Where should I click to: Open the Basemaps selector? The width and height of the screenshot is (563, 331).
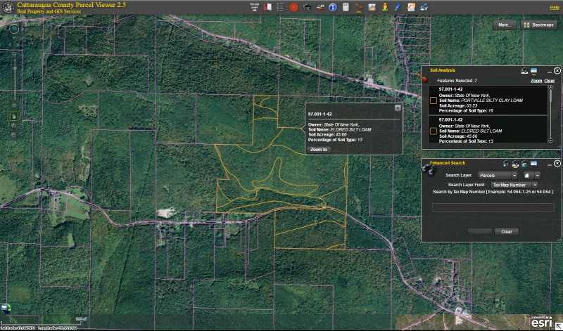click(540, 25)
